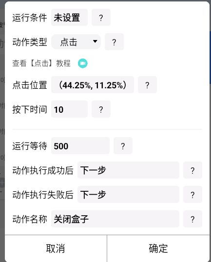Open the 动作执行成功后 selector showing 下一步
Image resolution: width=211 pixels, height=262 pixels.
pyautogui.click(x=128, y=170)
